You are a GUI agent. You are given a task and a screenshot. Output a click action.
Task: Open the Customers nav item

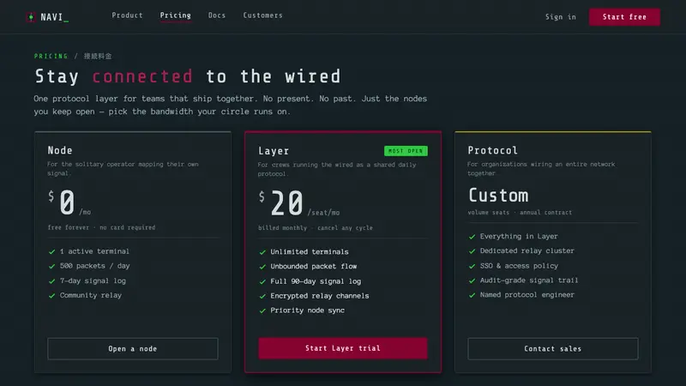[x=263, y=15]
